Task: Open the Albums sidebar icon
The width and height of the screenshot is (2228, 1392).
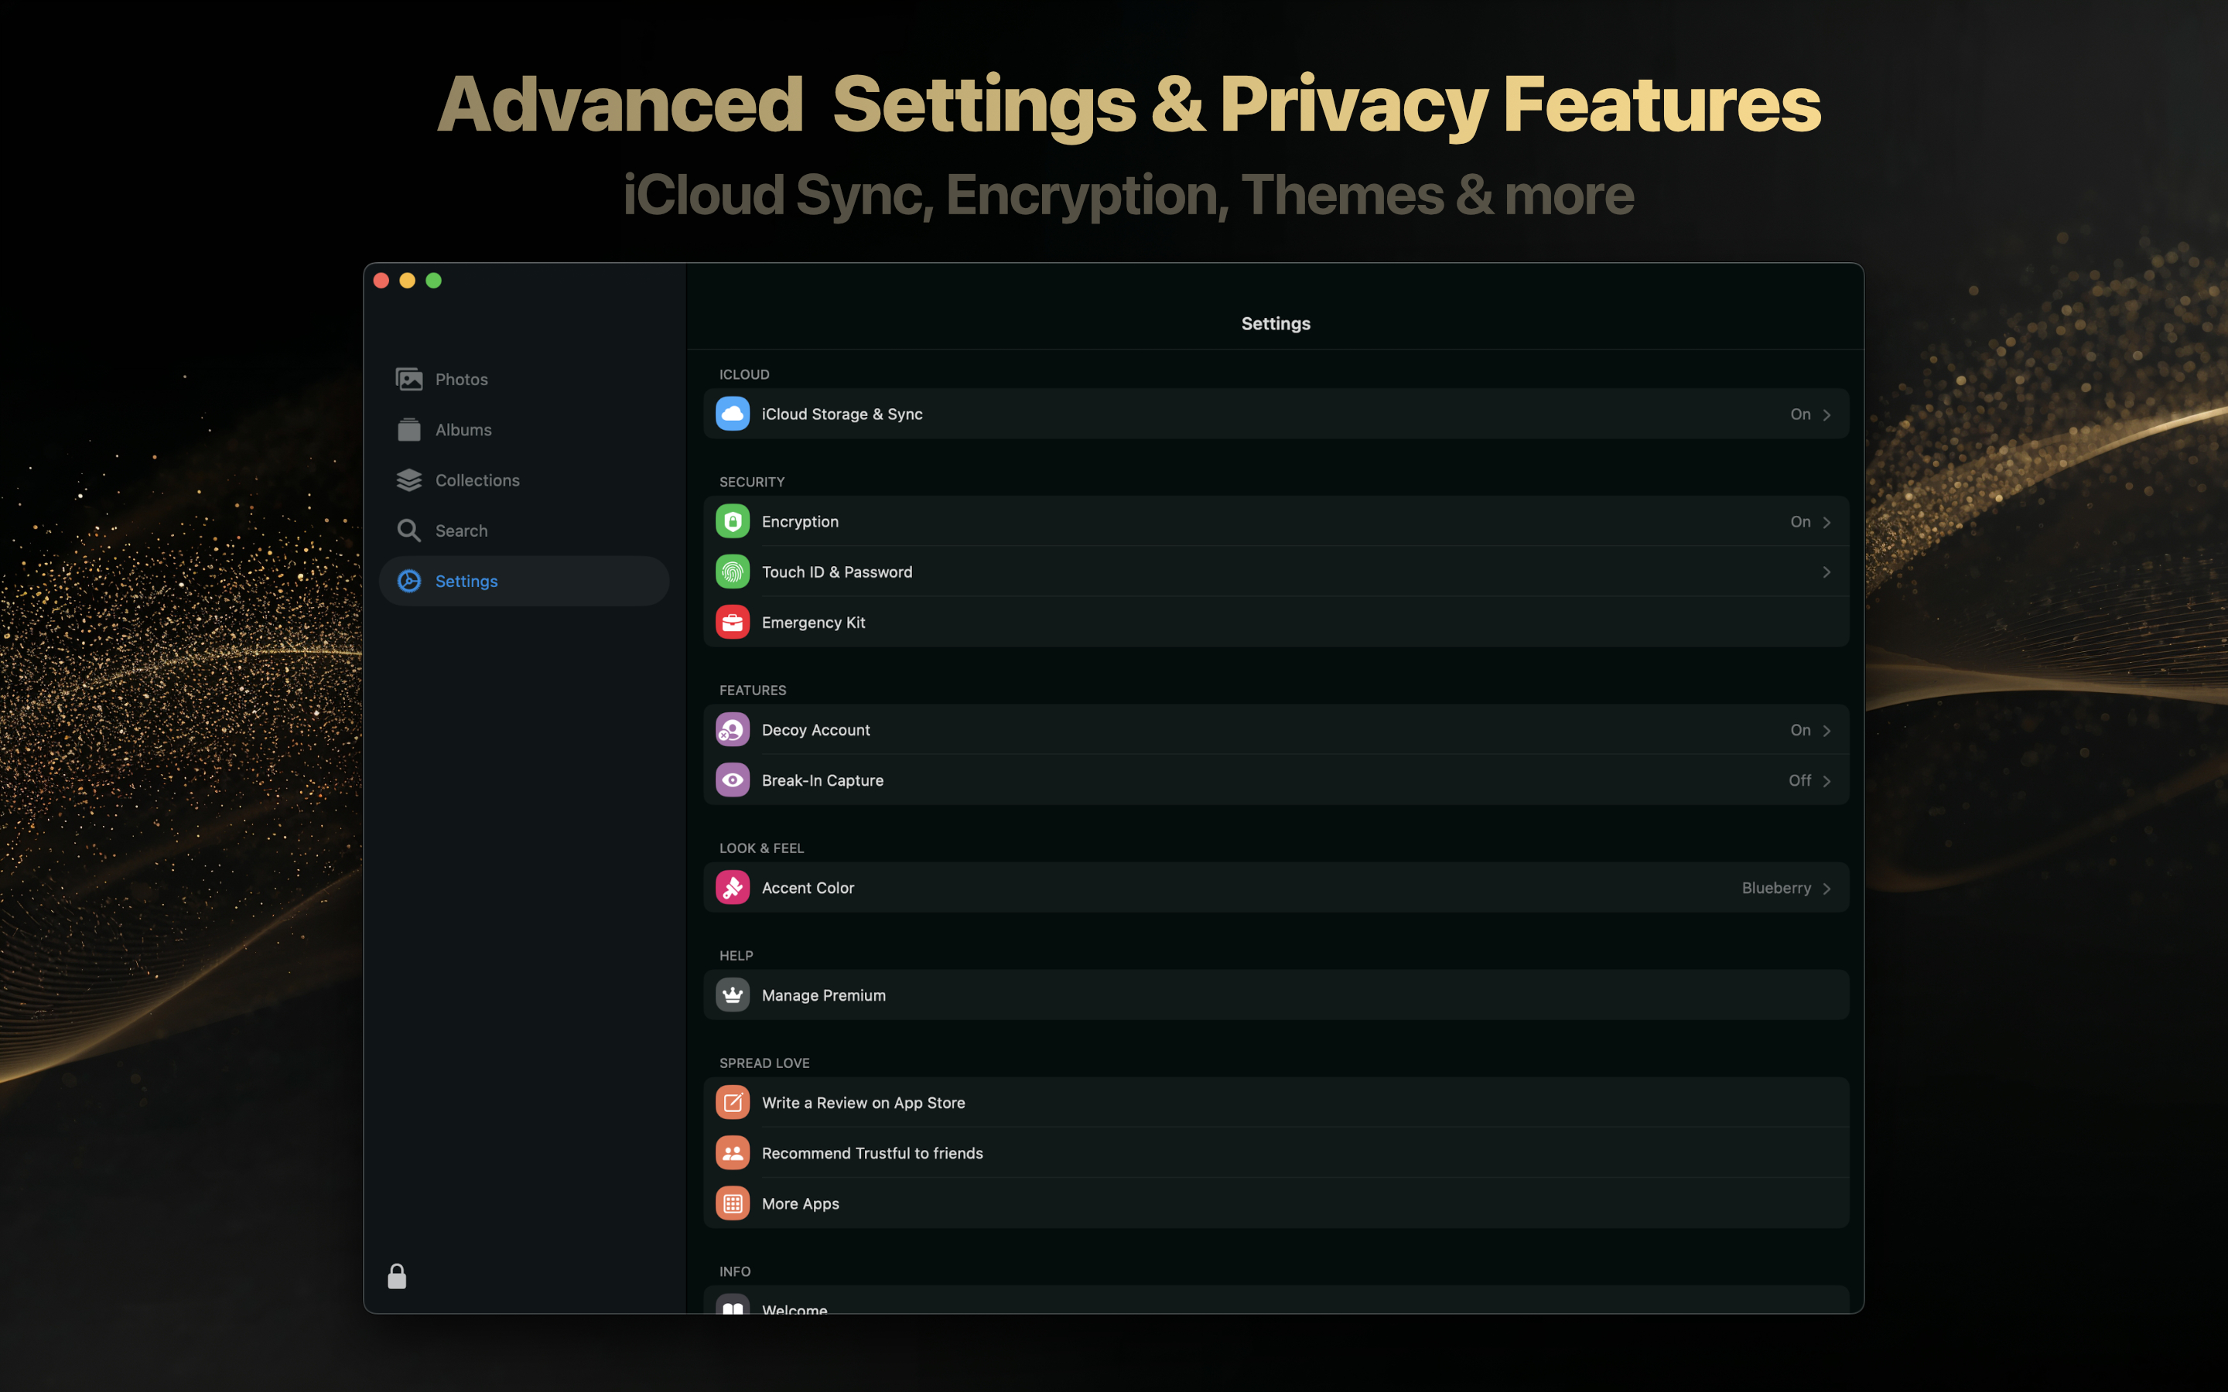Action: coord(408,430)
